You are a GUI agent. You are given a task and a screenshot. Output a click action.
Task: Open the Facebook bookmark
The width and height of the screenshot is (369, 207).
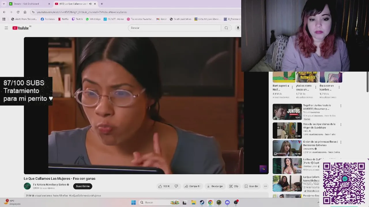tap(48, 19)
